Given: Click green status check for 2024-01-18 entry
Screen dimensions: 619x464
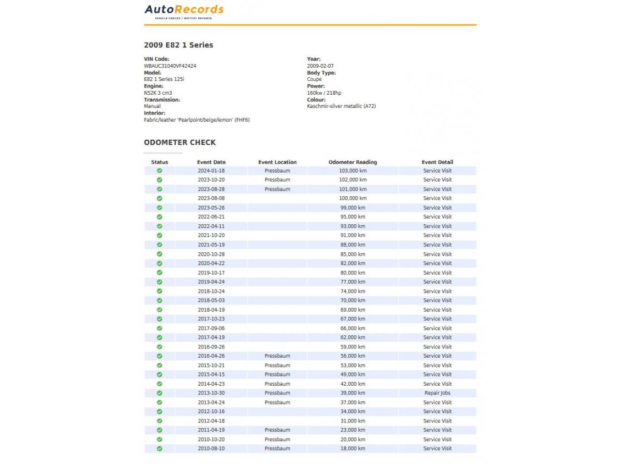Looking at the screenshot, I should pyautogui.click(x=160, y=171).
